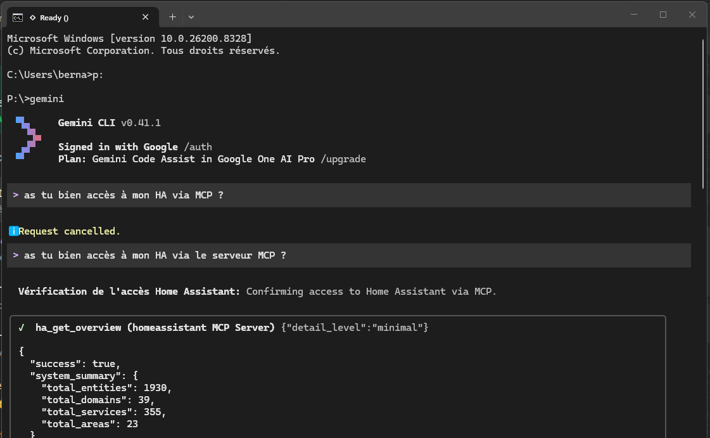Click the "total_services": 355 line
This screenshot has height=438, width=710.
[104, 412]
